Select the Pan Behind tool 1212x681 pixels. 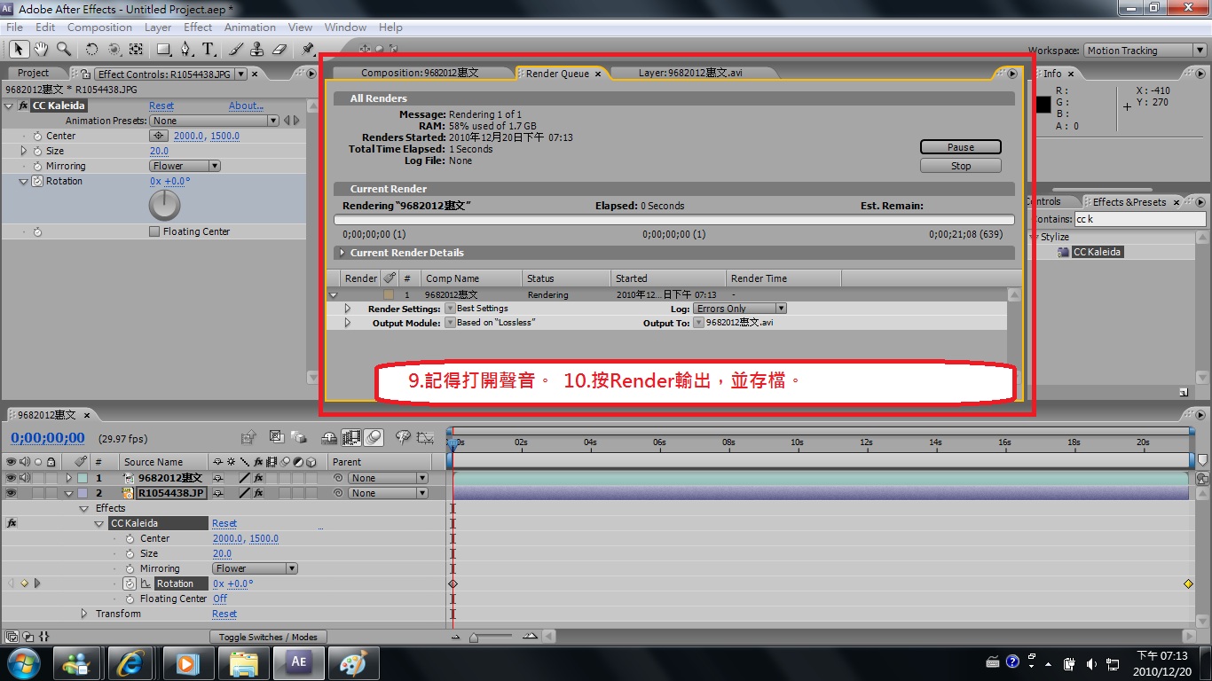point(136,50)
